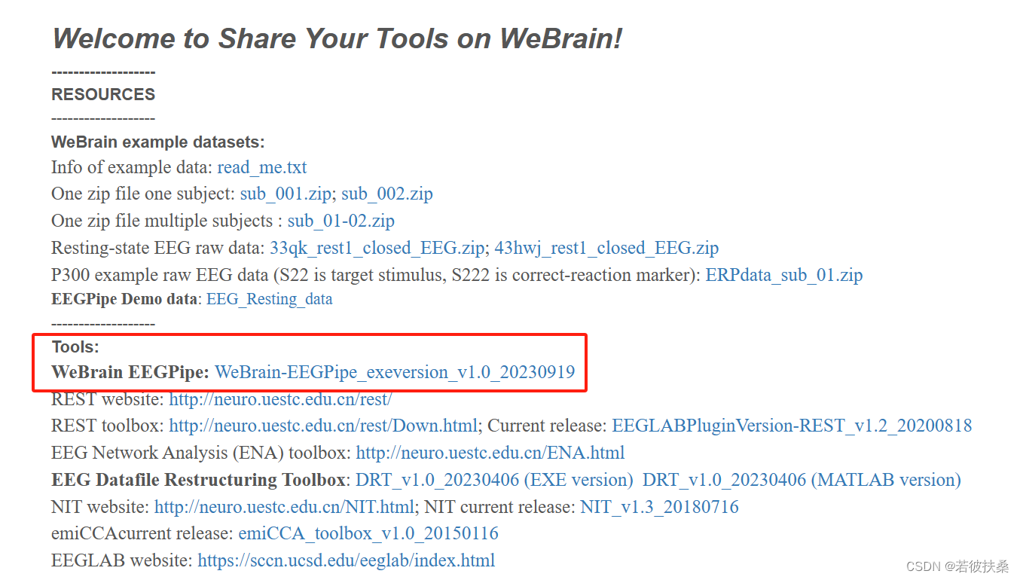The width and height of the screenshot is (1020, 580).
Task: Download DRT_v1.0_20230406 MATLAB version
Action: 802,481
